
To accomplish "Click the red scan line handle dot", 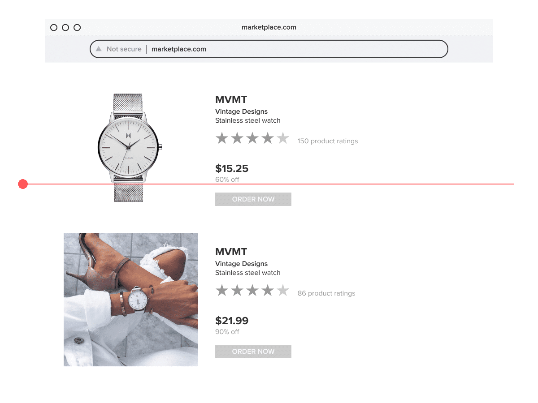I will 23,184.
